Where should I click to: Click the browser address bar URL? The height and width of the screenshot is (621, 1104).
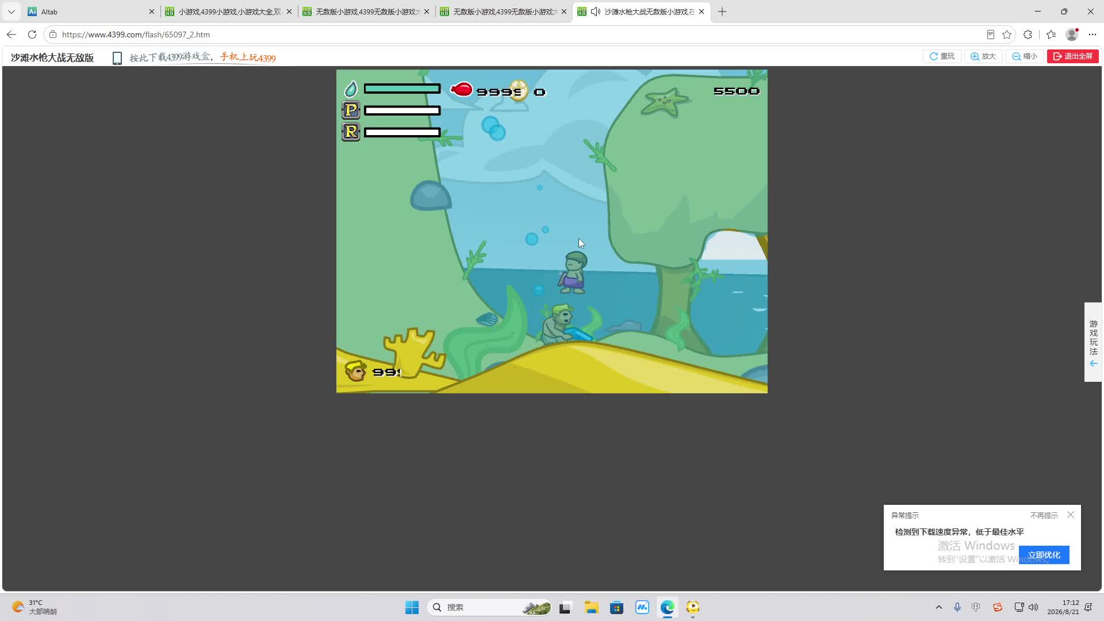click(136, 34)
